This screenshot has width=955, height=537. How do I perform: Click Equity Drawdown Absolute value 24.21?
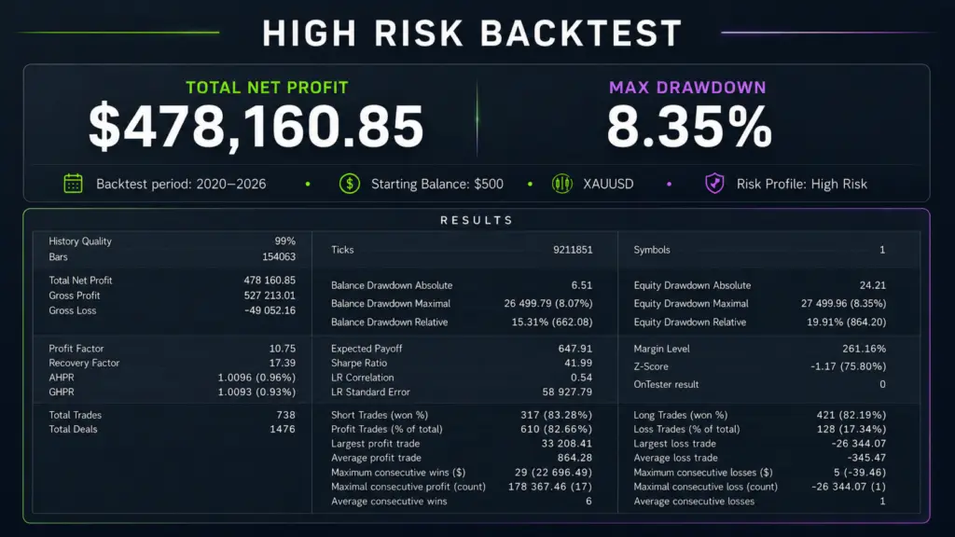click(x=873, y=285)
